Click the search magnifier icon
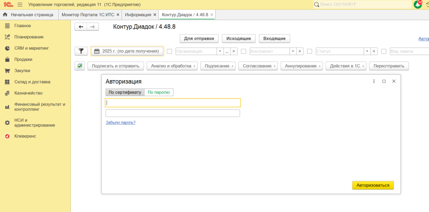The width and height of the screenshot is (429, 212). [317, 5]
